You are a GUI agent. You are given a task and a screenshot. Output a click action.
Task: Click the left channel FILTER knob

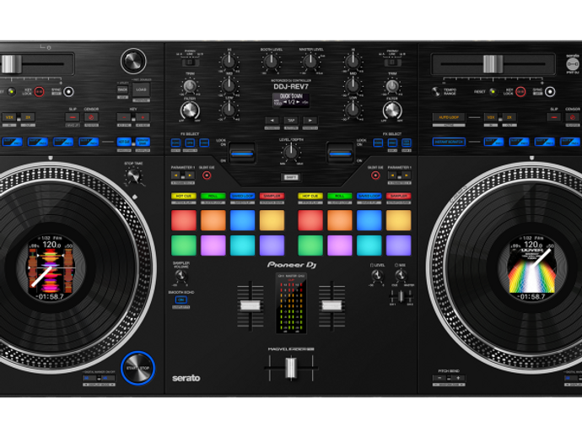[x=190, y=111]
